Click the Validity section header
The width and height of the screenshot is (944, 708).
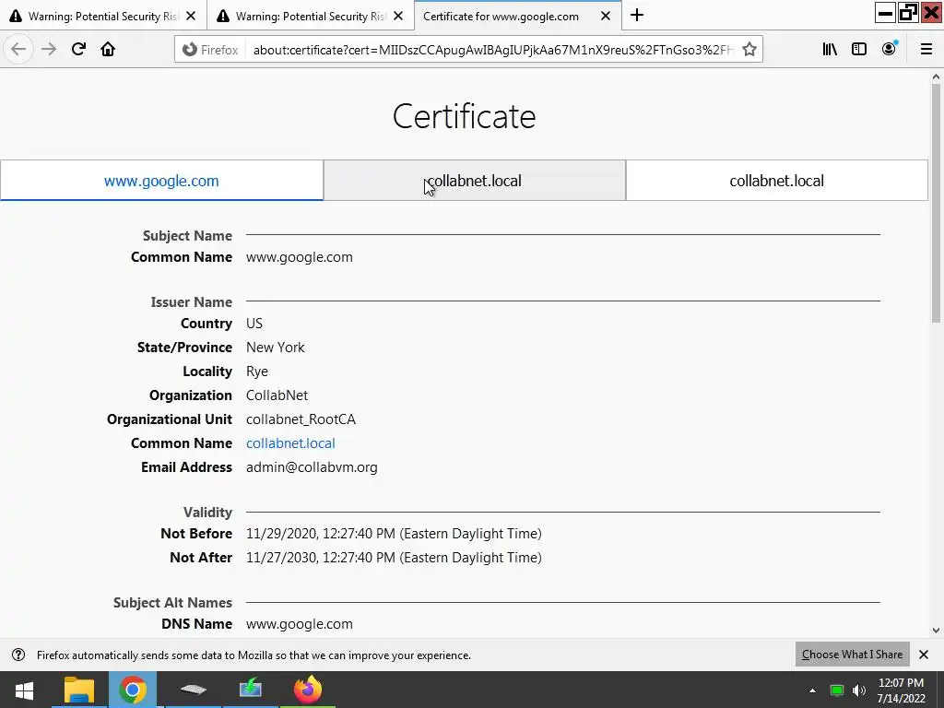pyautogui.click(x=207, y=513)
